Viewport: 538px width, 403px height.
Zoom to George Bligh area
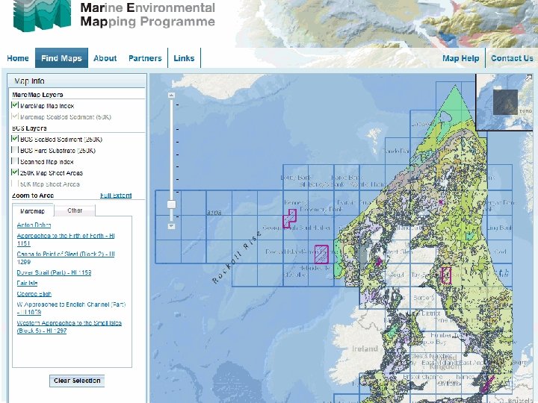34,294
